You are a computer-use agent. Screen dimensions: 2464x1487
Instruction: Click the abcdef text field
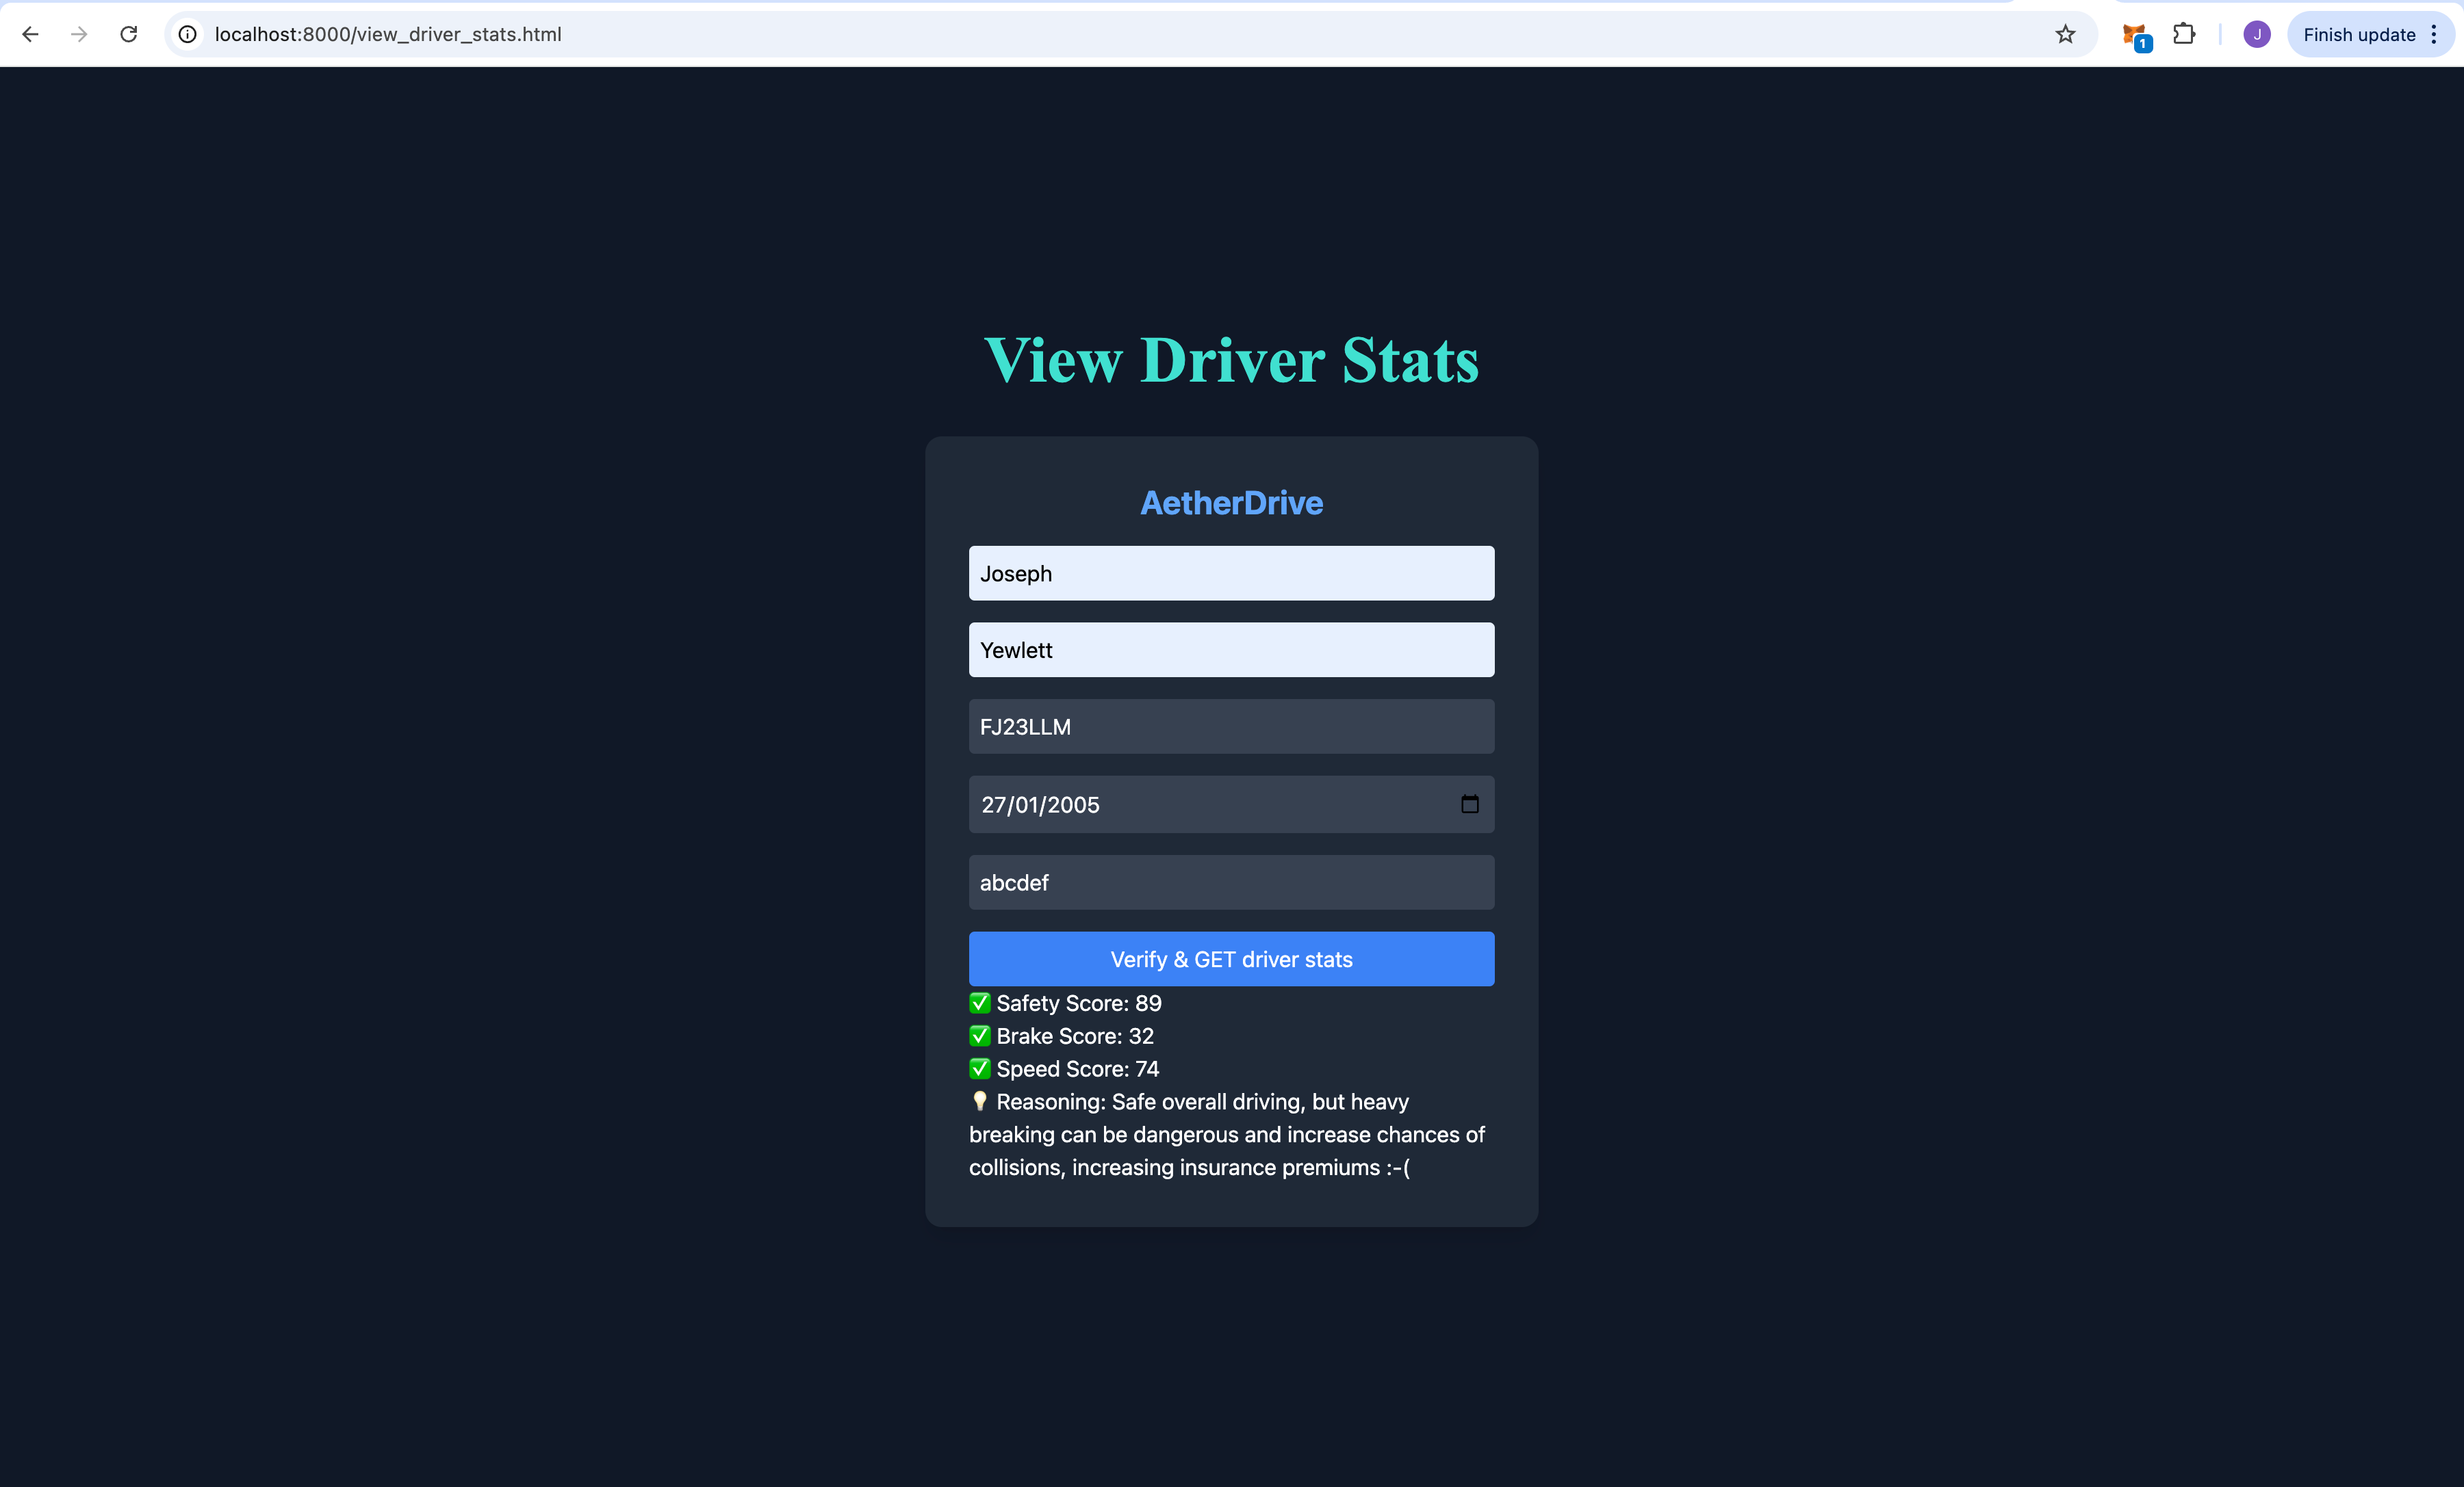1231,882
